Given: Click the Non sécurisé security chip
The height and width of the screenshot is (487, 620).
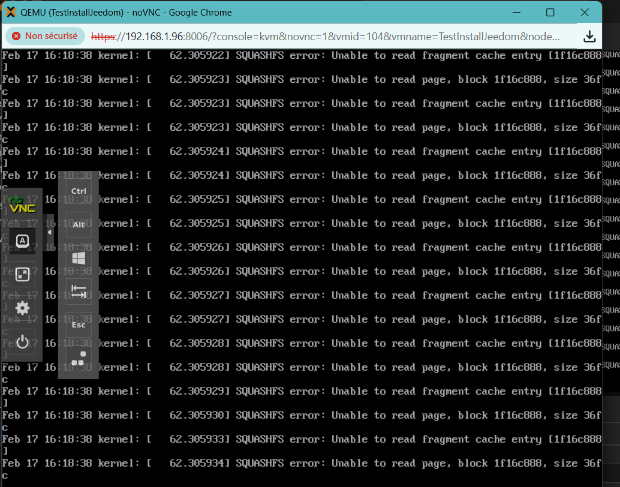Looking at the screenshot, I should point(45,36).
